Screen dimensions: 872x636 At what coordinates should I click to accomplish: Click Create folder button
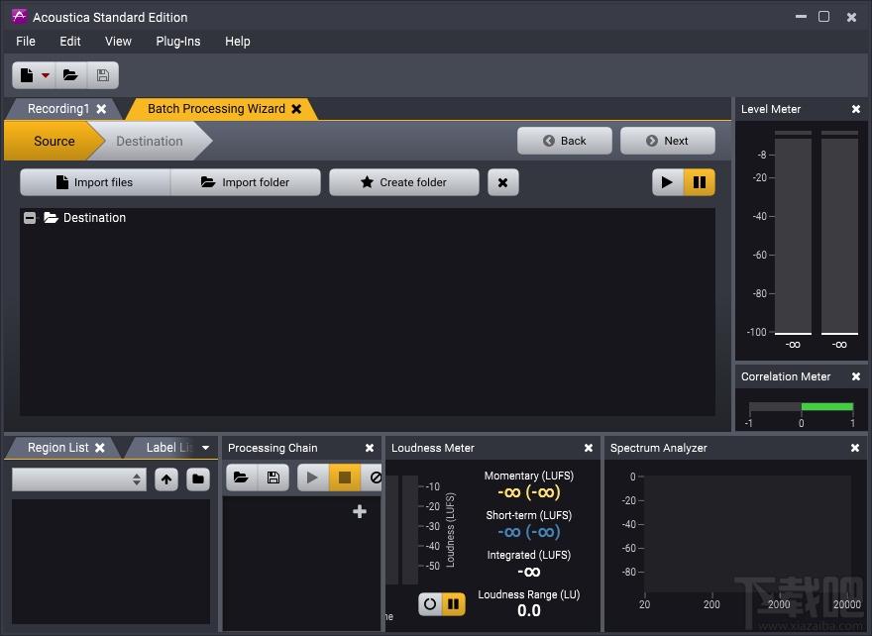[x=403, y=182]
